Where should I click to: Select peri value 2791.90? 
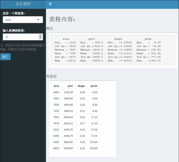[x=68, y=92]
